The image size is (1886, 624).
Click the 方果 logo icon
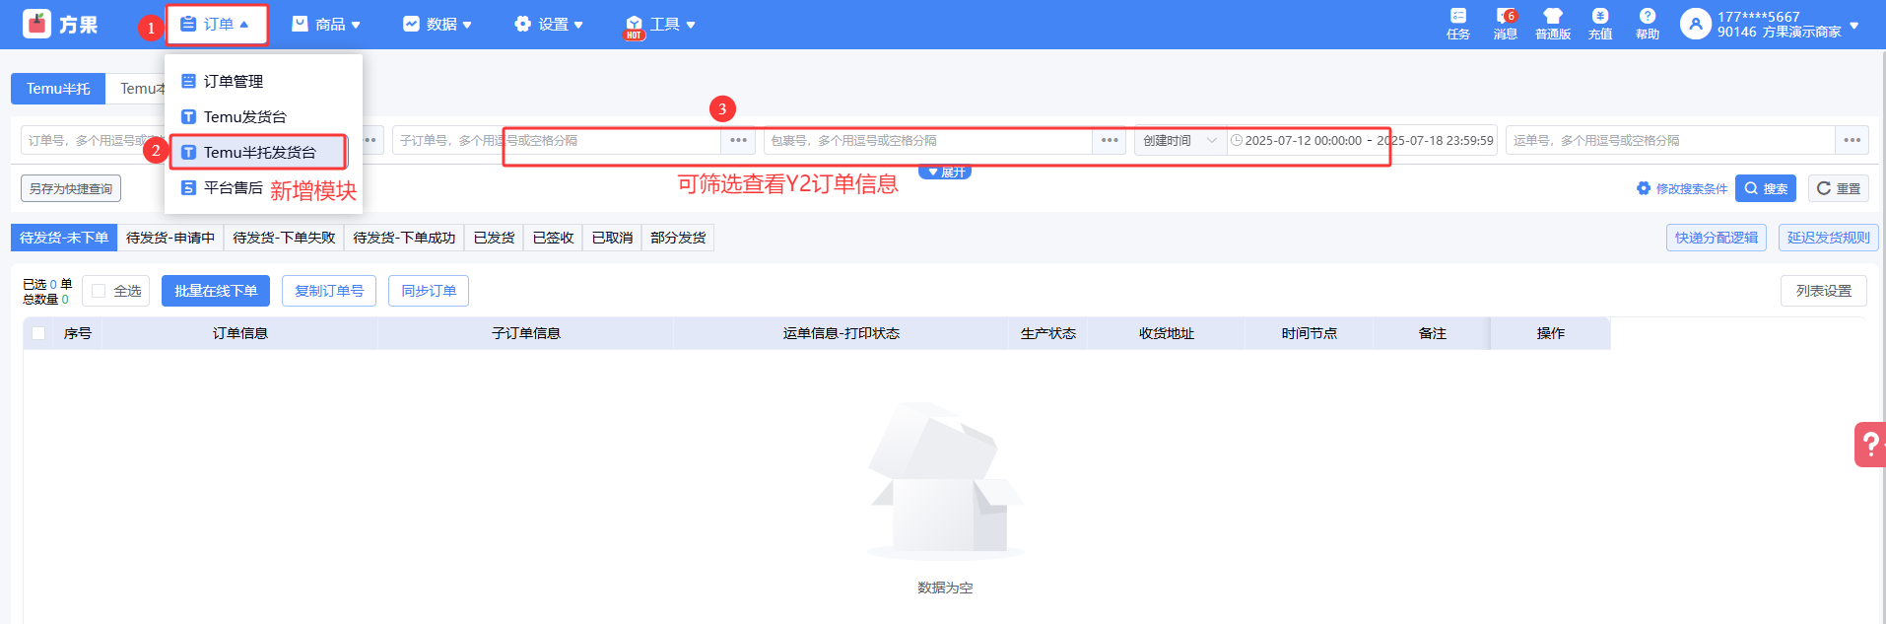37,25
